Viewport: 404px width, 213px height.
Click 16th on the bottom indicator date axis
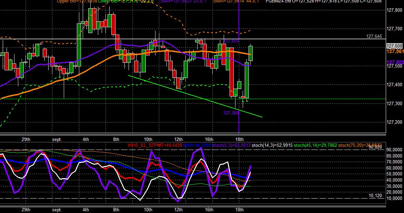tap(209, 210)
